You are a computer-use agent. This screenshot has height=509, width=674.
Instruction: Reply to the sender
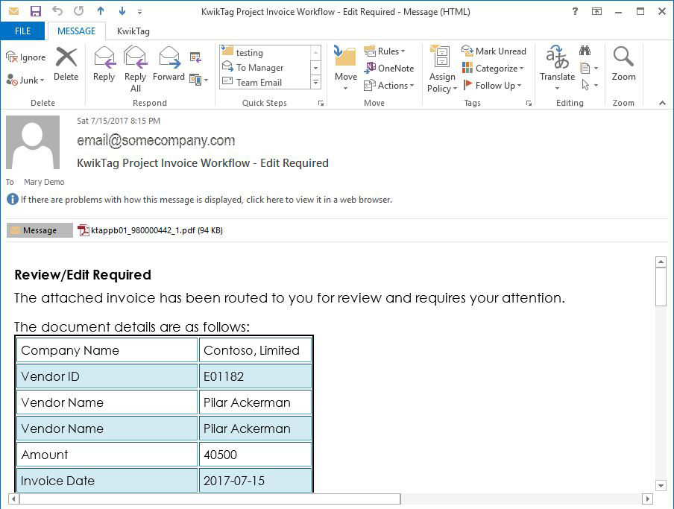click(104, 64)
